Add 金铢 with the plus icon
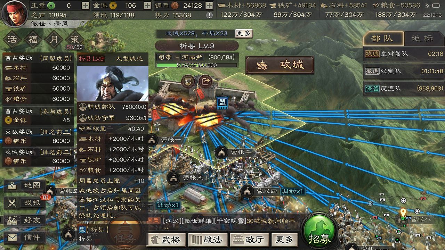 point(147,6)
